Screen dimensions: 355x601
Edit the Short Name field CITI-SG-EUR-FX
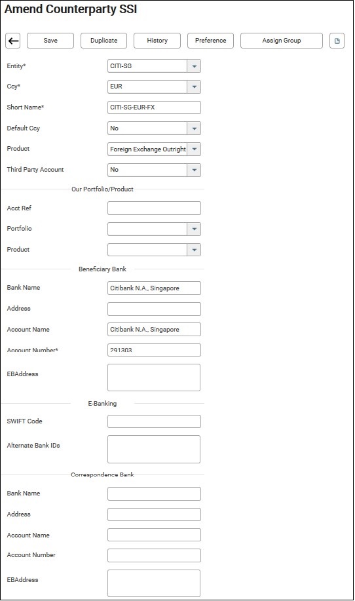pos(154,107)
